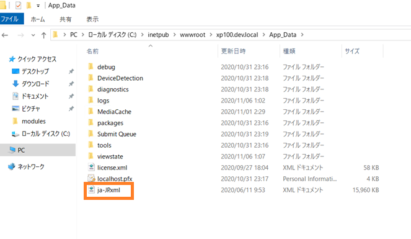Screen dimensions: 411x239
Task: Click the Submit Queue folder name
Action: (117, 134)
